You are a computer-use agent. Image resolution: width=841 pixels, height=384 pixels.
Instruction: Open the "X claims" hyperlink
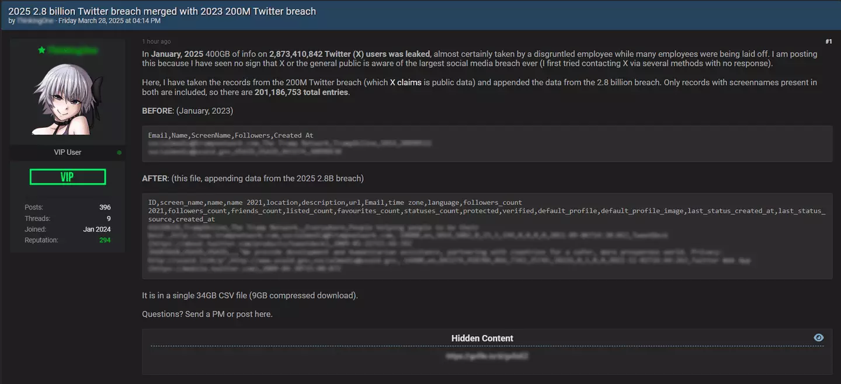point(405,82)
